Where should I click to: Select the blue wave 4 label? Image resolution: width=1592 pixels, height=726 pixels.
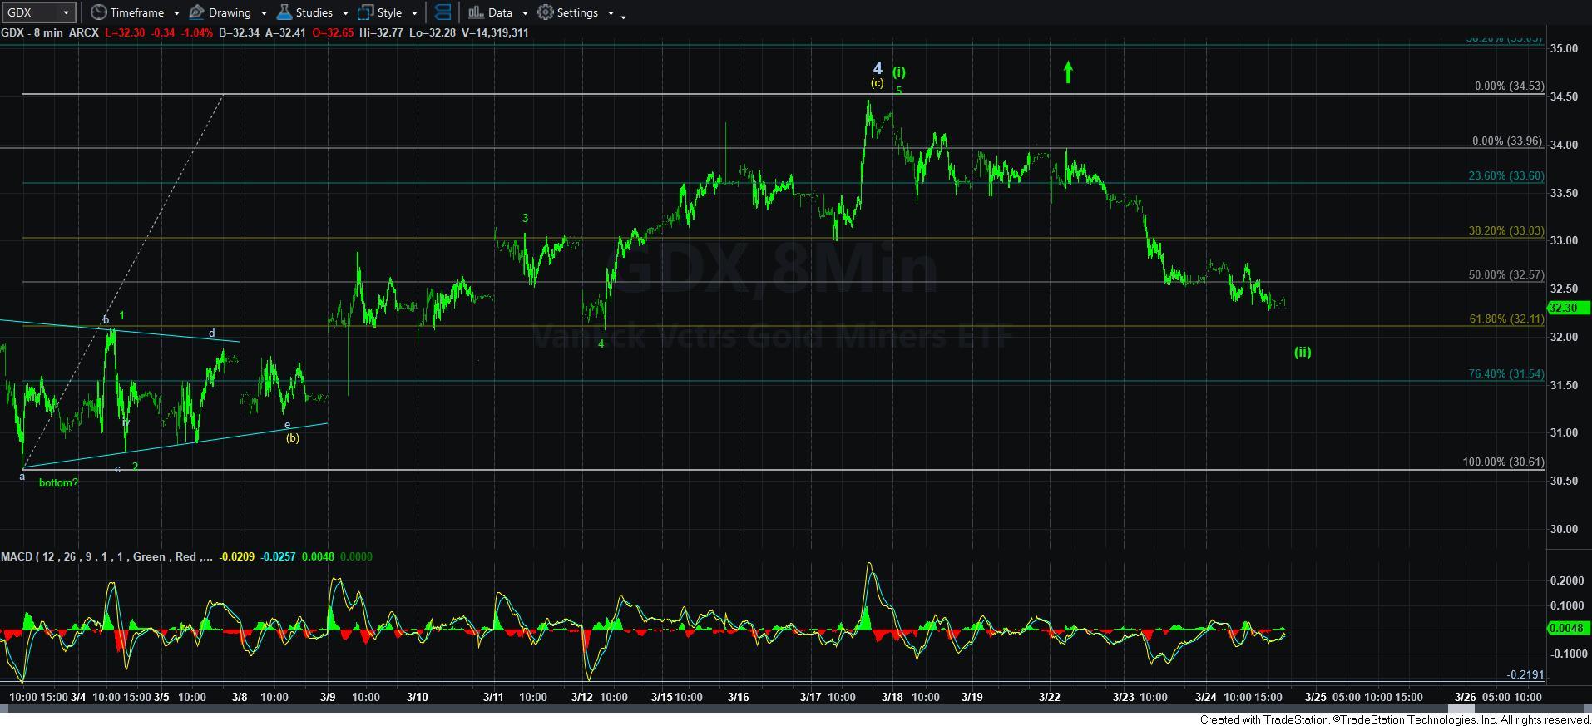coord(878,68)
